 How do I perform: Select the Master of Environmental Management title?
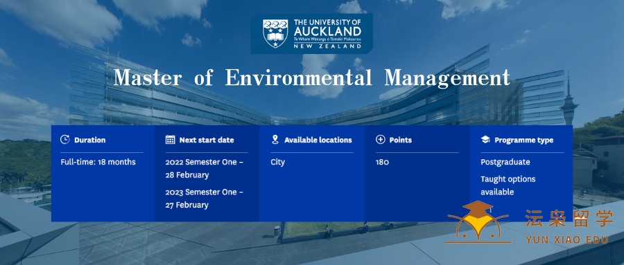311,78
